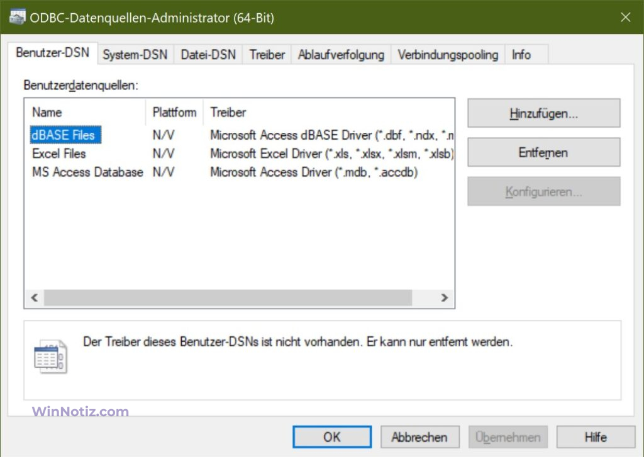Click the Treiber column header
Image resolution: width=644 pixels, height=457 pixels.
click(228, 112)
